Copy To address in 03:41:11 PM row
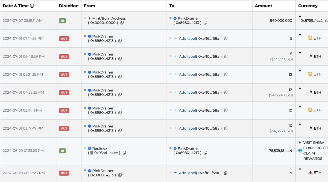The width and height of the screenshot is (328, 182). [x=225, y=111]
